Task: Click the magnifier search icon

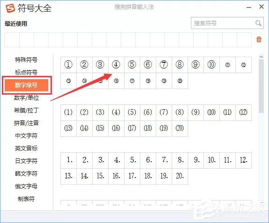Action: pyautogui.click(x=258, y=23)
